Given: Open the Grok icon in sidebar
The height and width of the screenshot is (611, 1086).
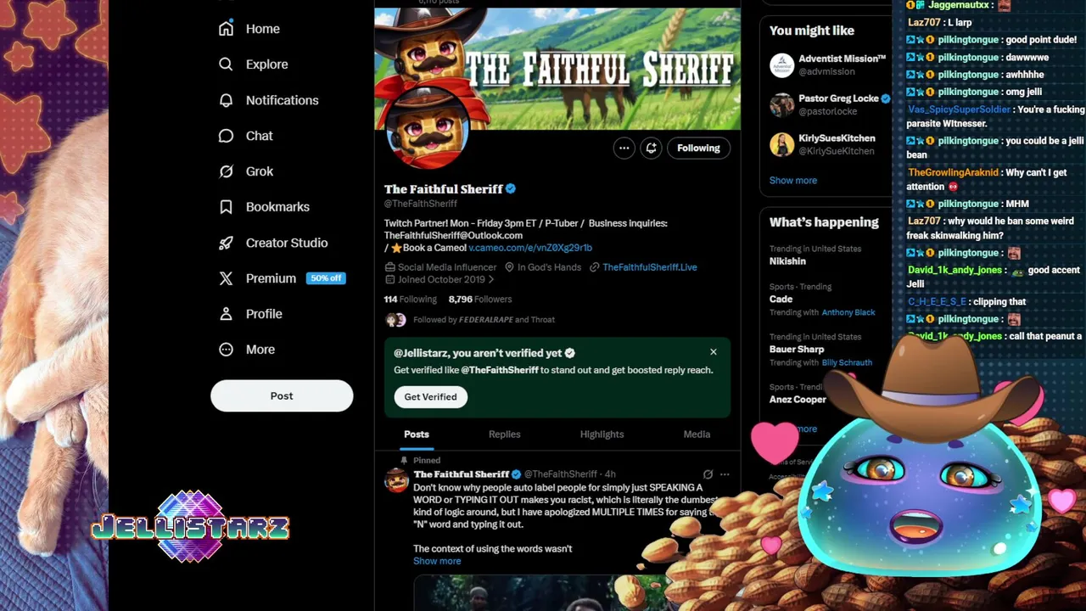Looking at the screenshot, I should (226, 171).
